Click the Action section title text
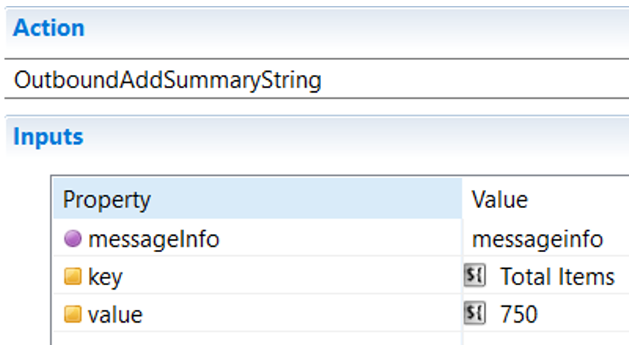Image resolution: width=629 pixels, height=345 pixels. click(49, 28)
